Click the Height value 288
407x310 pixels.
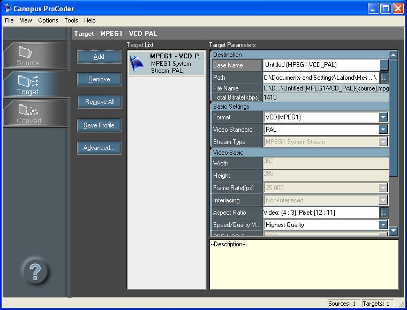point(326,176)
